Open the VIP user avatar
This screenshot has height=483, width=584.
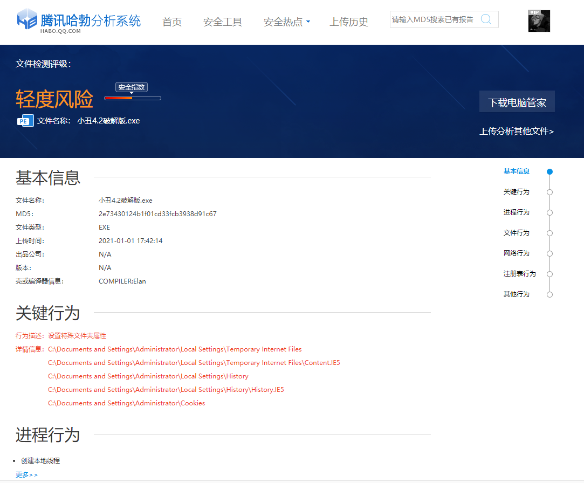[539, 21]
